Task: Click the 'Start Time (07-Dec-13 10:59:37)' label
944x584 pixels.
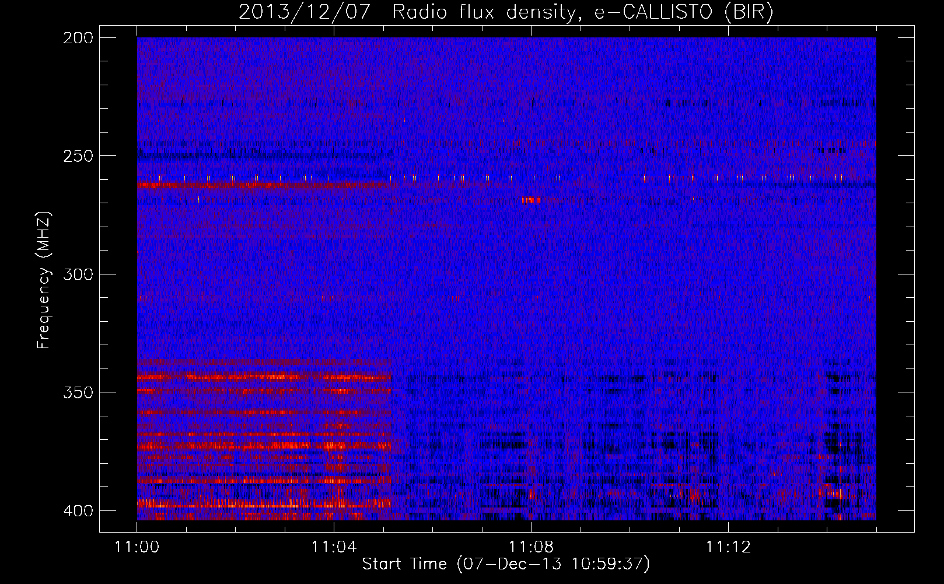Action: point(506,564)
